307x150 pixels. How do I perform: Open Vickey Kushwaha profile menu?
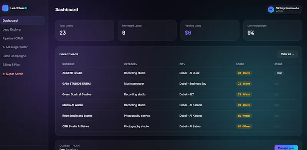tap(284, 10)
